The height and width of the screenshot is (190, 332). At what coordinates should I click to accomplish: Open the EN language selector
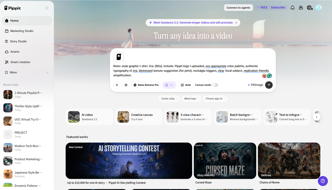tap(310, 8)
